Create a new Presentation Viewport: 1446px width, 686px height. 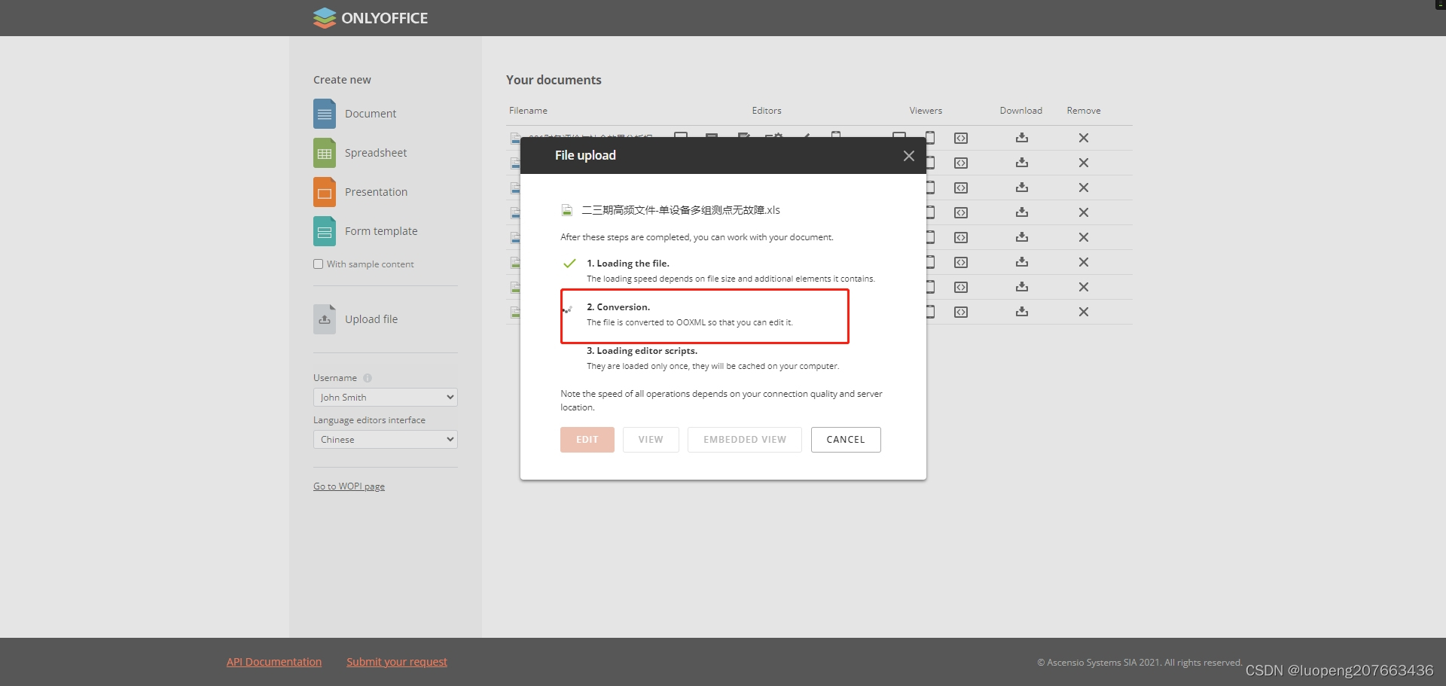point(361,192)
